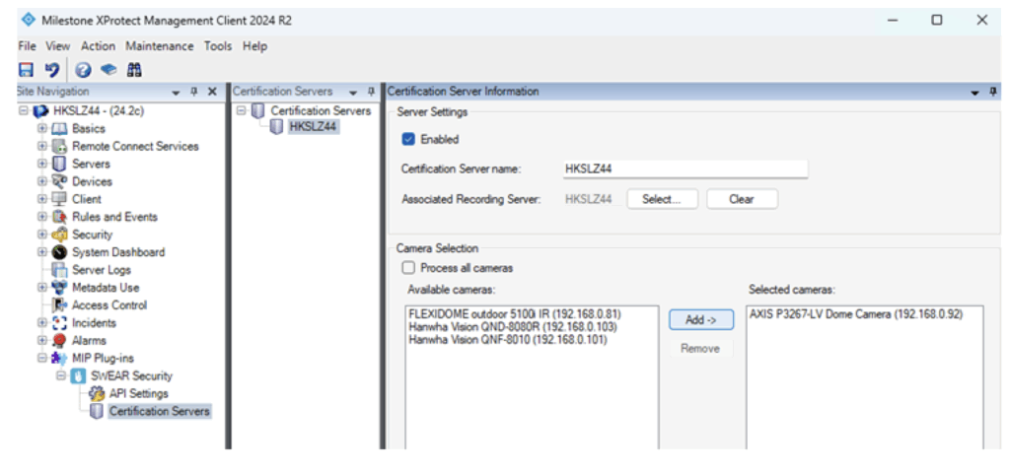Toggle pin on Site Navigation panel

[x=193, y=92]
